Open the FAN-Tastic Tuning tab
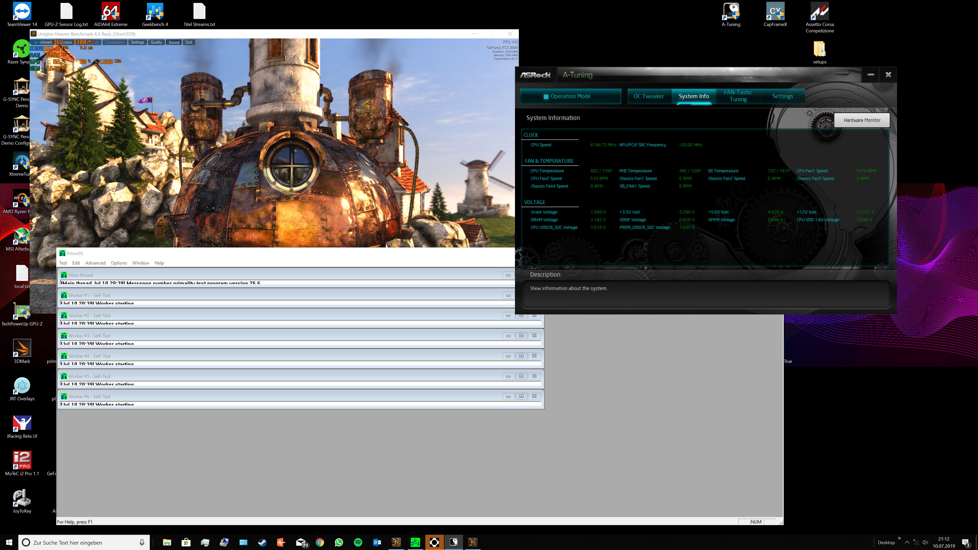This screenshot has height=550, width=978. (738, 96)
